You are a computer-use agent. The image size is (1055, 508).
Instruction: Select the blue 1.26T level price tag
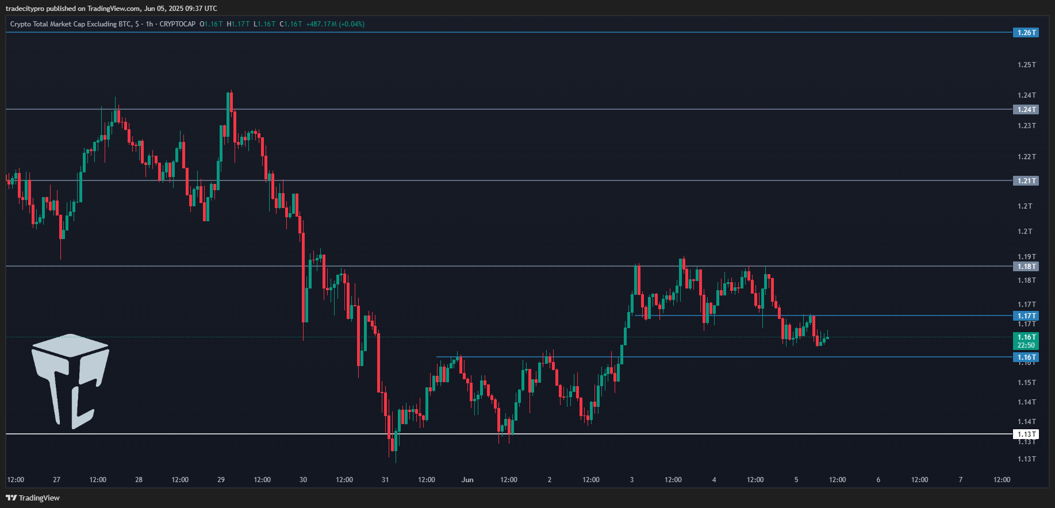tap(1026, 33)
